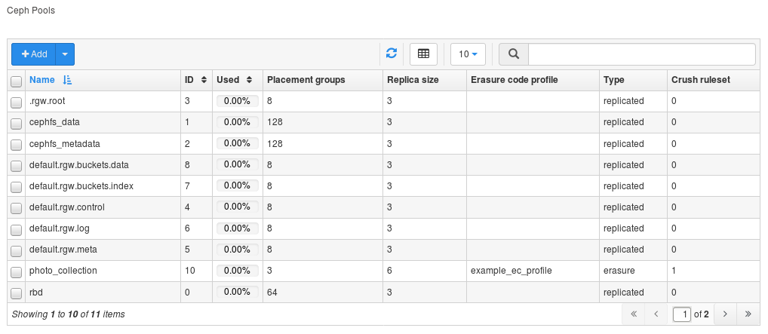Go to the previous page

click(656, 314)
